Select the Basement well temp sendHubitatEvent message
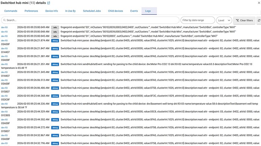 (x=159, y=104)
